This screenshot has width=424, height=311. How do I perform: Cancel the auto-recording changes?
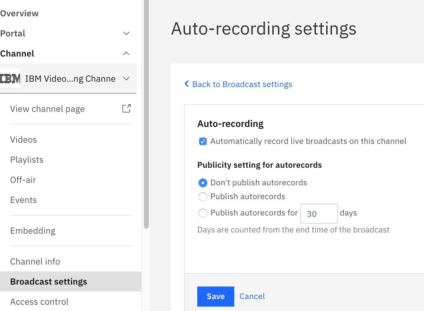pyautogui.click(x=252, y=296)
